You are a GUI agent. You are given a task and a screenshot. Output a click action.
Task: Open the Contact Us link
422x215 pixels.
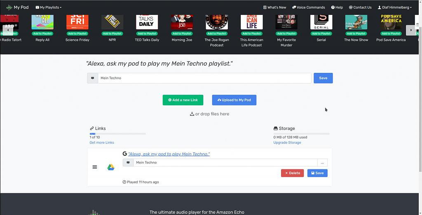360,7
